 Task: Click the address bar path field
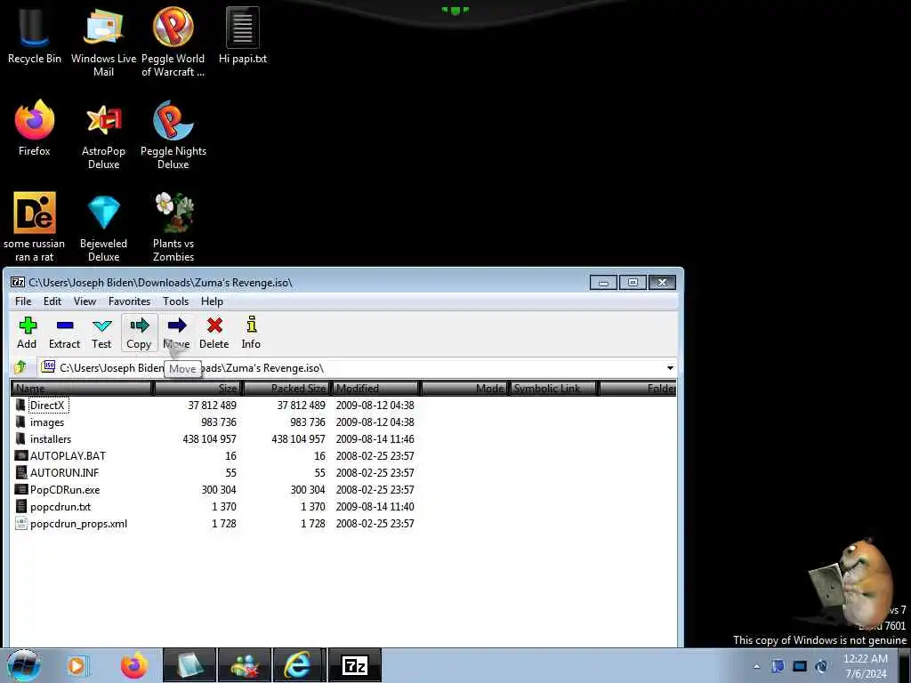pos(357,367)
